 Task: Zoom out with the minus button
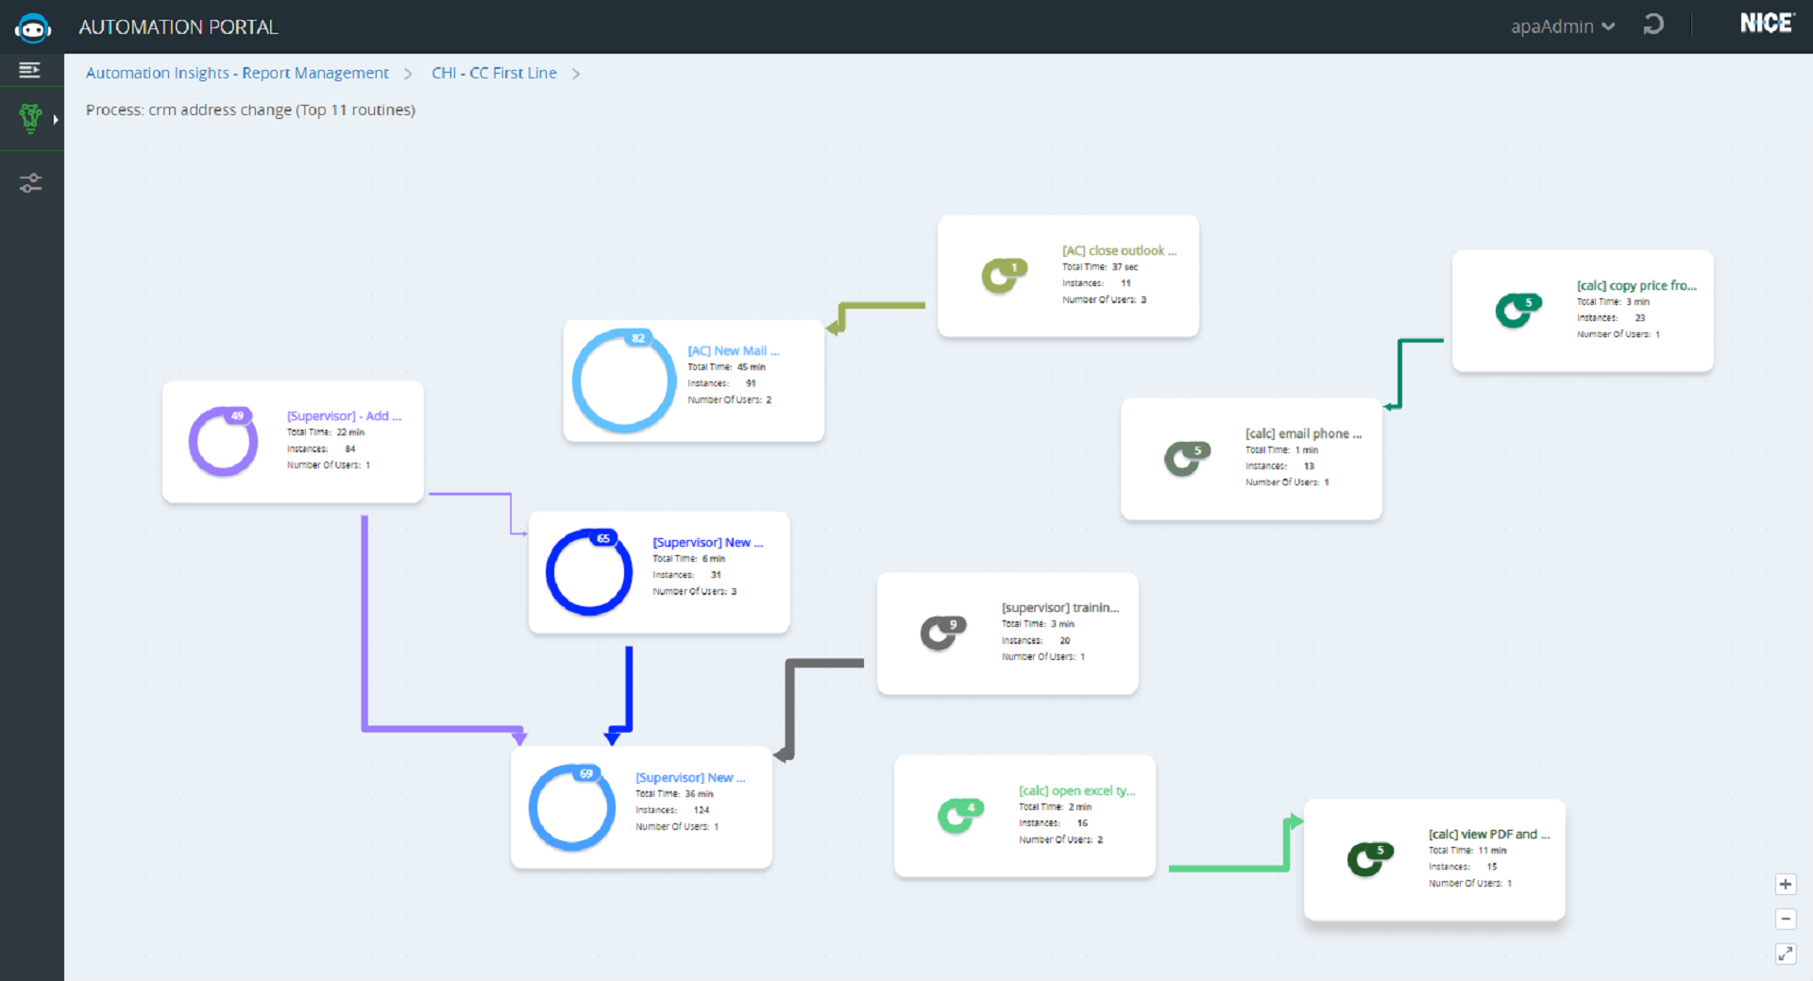1785,919
